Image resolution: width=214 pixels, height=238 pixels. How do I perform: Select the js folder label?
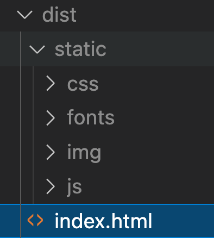coord(74,187)
